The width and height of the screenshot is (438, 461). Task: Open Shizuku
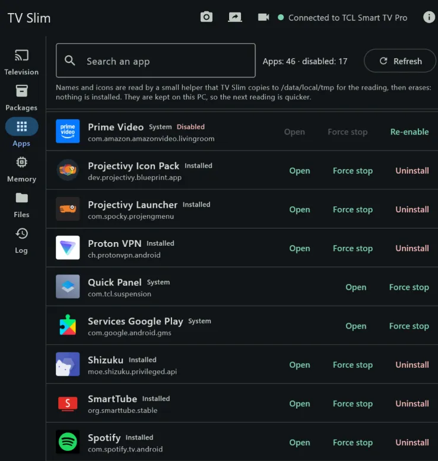pyautogui.click(x=300, y=365)
